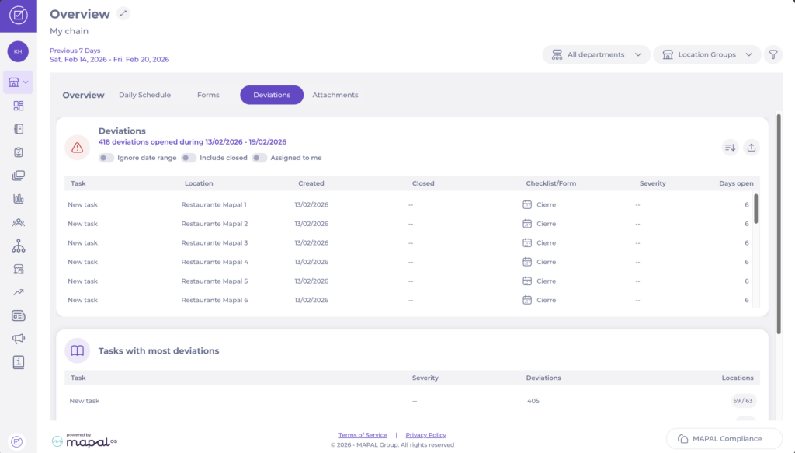
Task: Enable the Ignore date range toggle
Action: pyautogui.click(x=106, y=158)
